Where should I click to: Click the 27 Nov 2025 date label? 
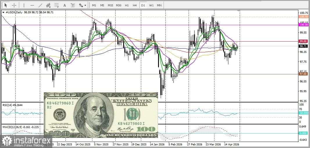click(x=120, y=145)
